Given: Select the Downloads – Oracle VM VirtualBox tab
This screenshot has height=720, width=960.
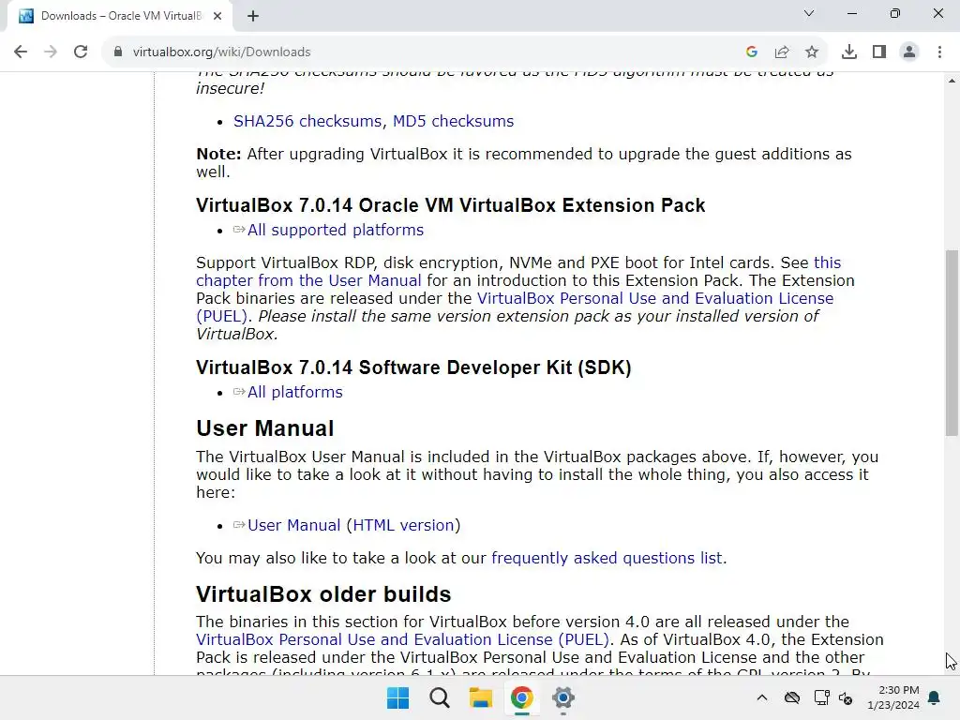Looking at the screenshot, I should click(119, 16).
